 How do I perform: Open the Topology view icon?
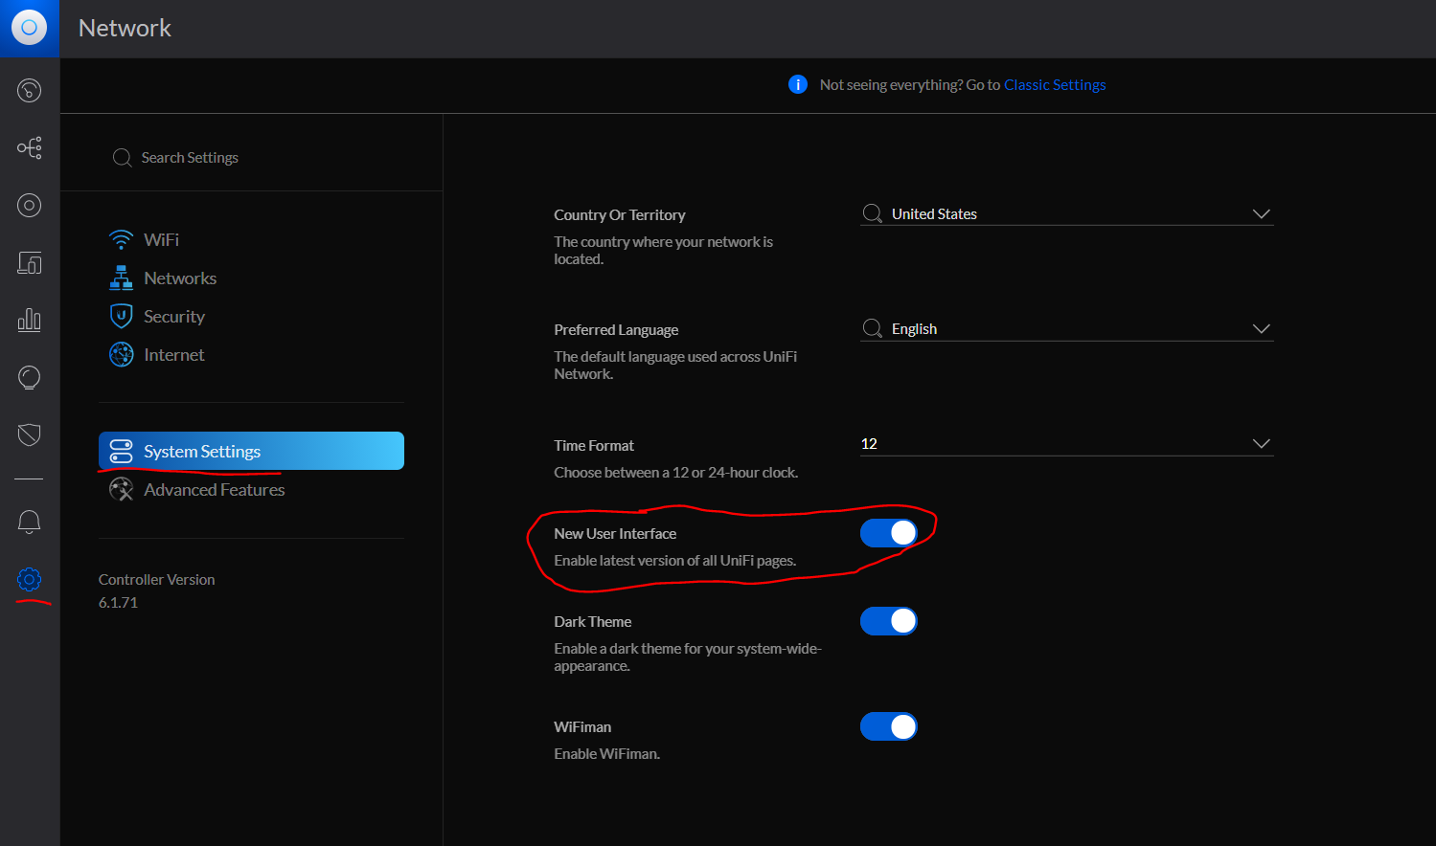click(29, 147)
